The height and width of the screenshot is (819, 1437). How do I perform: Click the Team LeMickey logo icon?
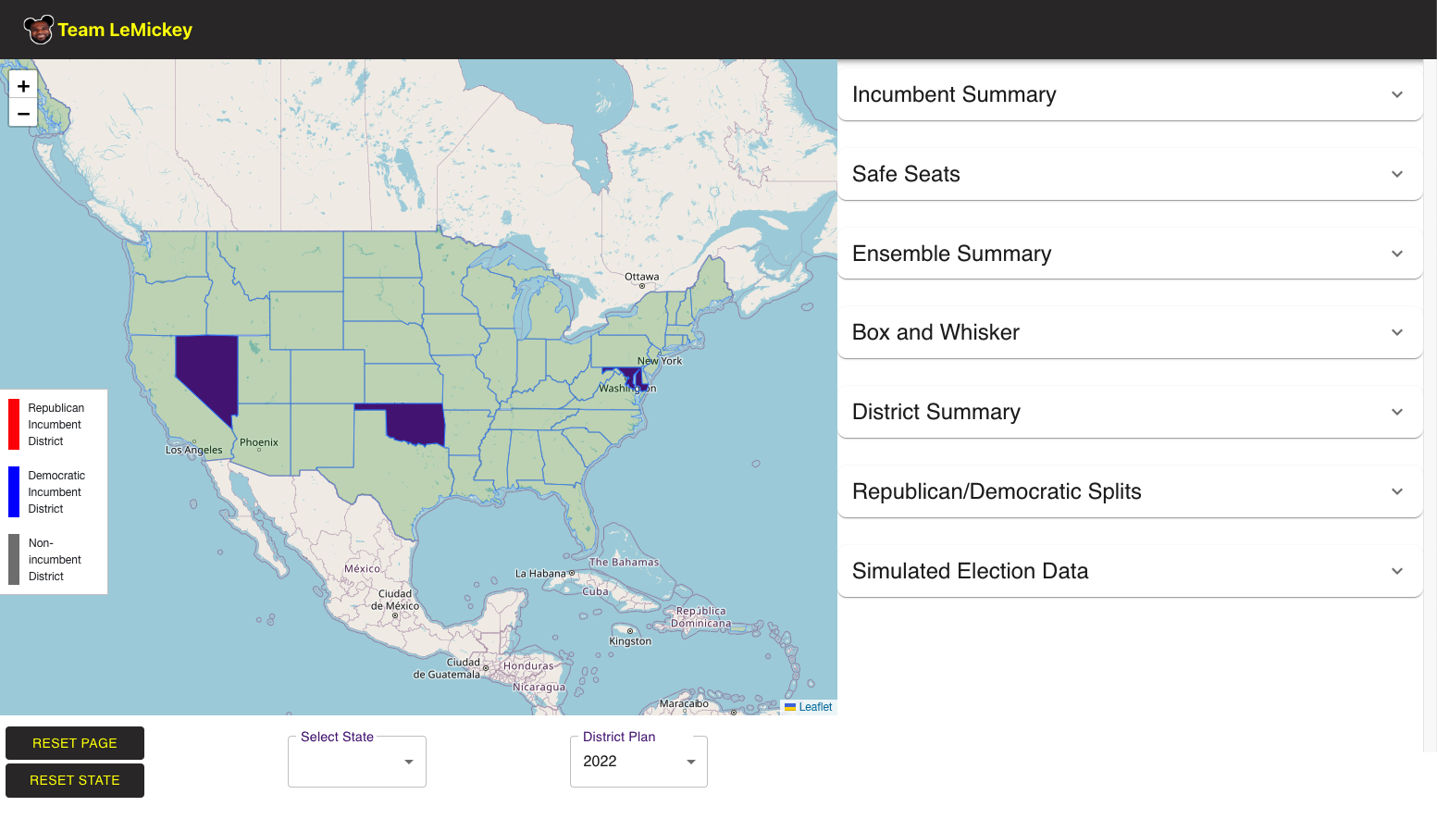pos(39,30)
